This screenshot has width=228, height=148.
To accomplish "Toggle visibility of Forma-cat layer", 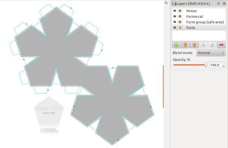I will (x=175, y=16).
